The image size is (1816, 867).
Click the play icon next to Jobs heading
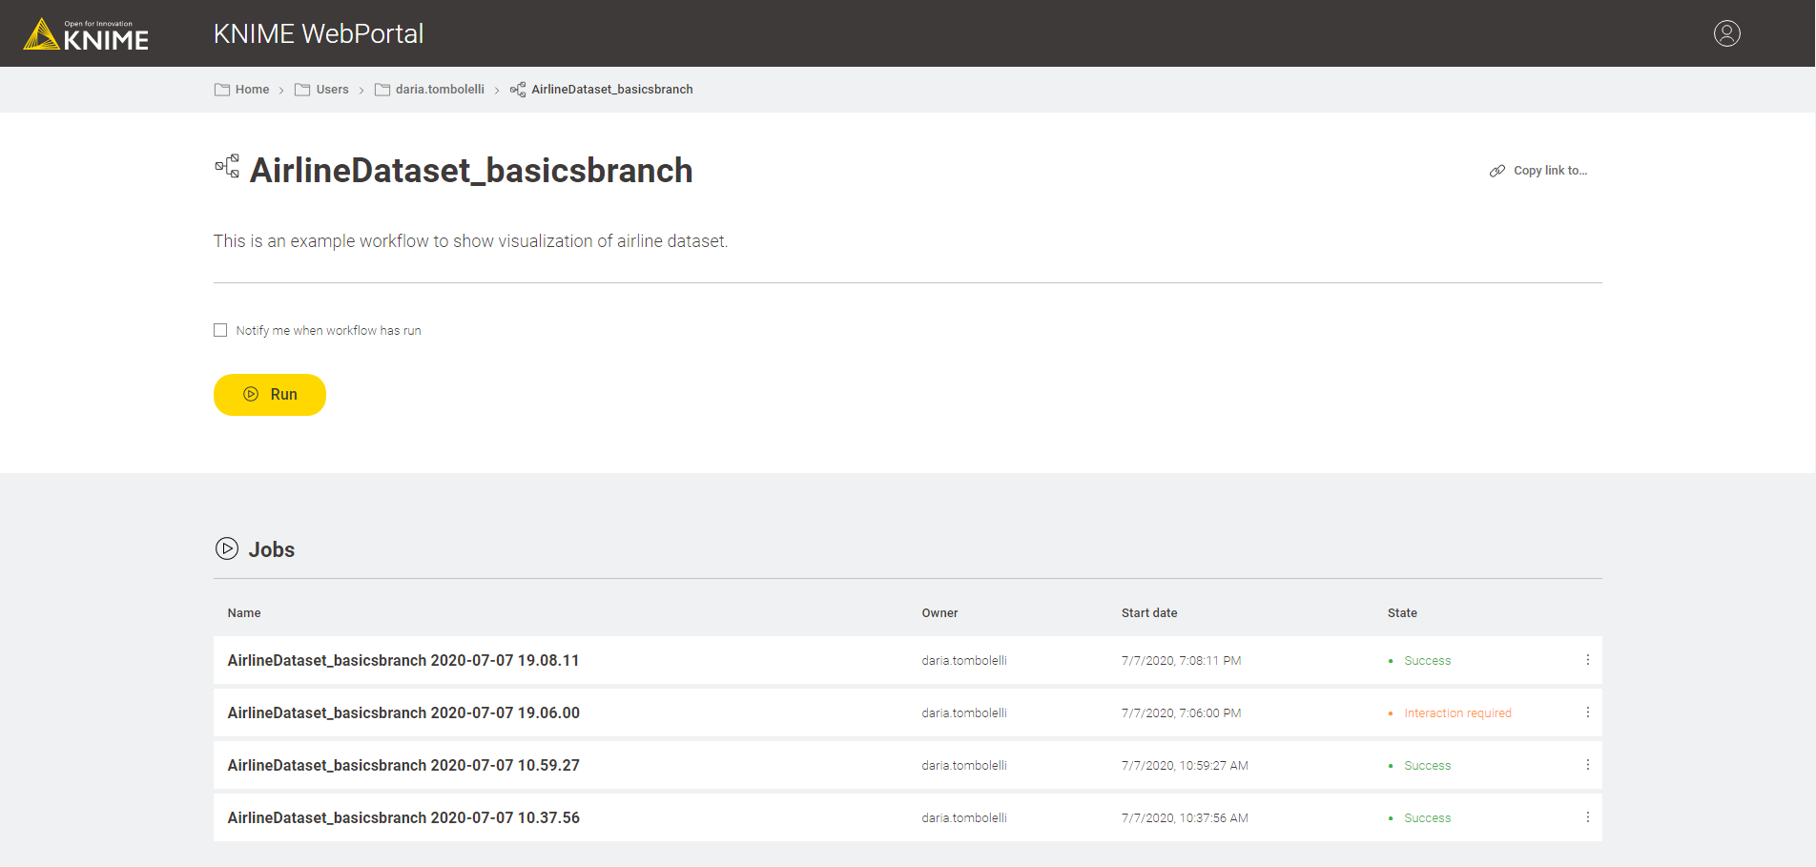pyautogui.click(x=227, y=548)
